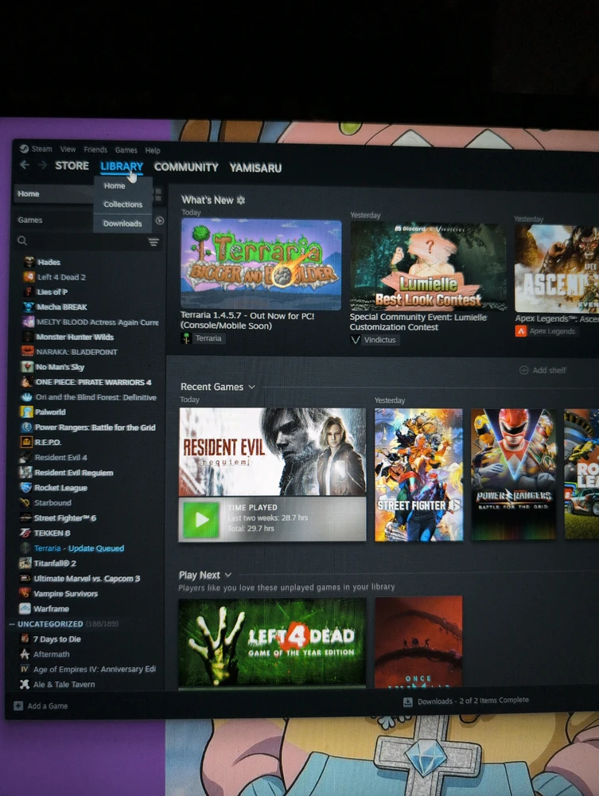Viewport: 599px width, 796px height.
Task: Click the Ale & Tale Tavern list icon
Action: (25, 684)
